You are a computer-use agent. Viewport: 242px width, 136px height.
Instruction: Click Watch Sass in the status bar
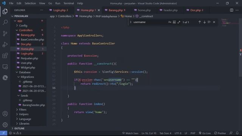coord(130,133)
